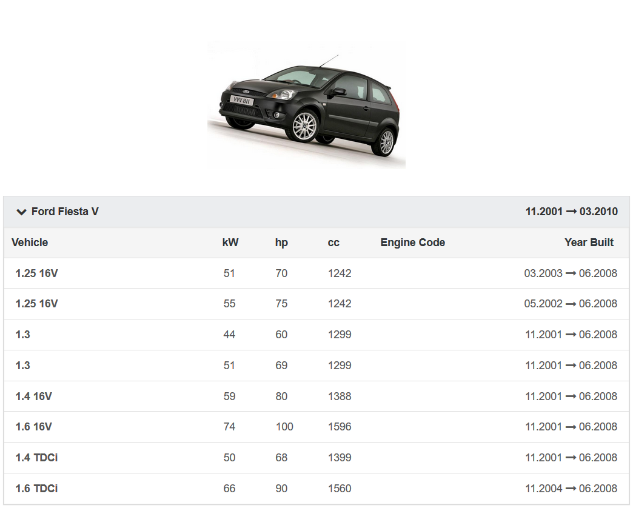Screen dimensions: 633x508
Task: Click the hp column header
Action: click(281, 242)
